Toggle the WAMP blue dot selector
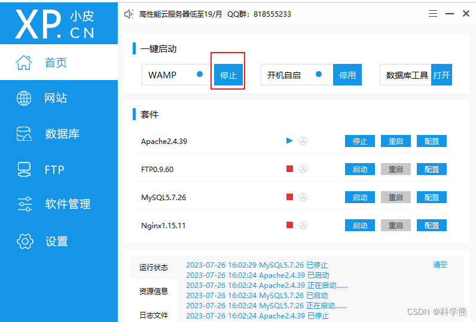 tap(200, 74)
